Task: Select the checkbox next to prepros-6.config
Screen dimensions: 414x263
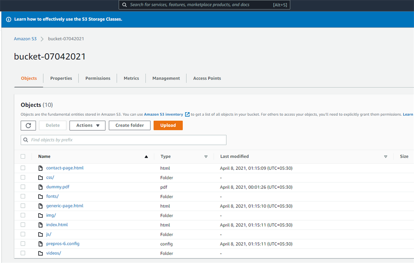Action: coord(23,244)
